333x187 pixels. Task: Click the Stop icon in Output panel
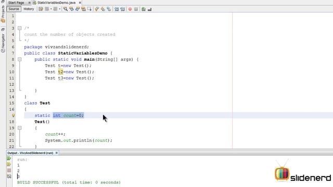[9, 170]
